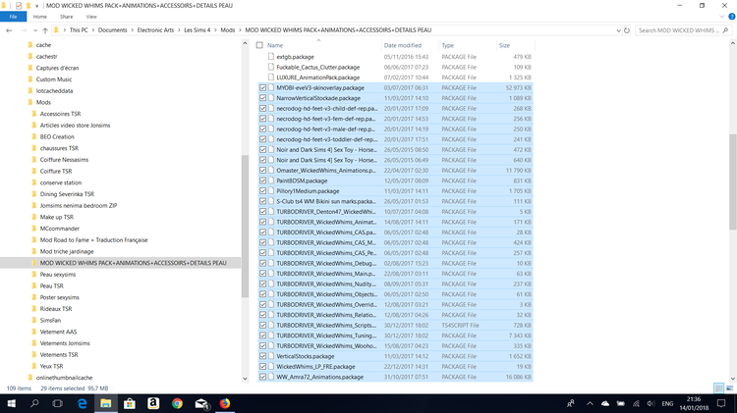Click file list scrollbar down arrow
The width and height of the screenshot is (737, 413).
coord(733,379)
